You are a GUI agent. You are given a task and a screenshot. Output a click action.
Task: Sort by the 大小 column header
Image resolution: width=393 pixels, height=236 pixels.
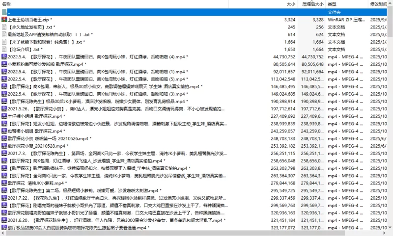(x=291, y=4)
